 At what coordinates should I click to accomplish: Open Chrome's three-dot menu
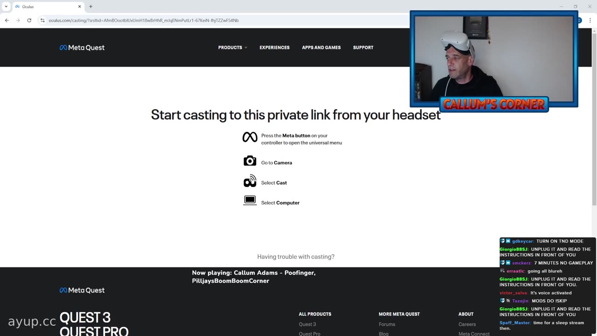[x=590, y=21]
